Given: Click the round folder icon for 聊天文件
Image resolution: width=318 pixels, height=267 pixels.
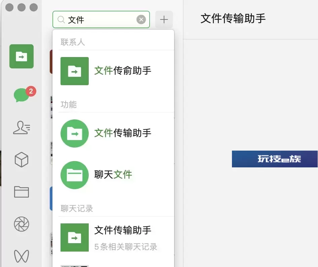Looking at the screenshot, I should tap(75, 175).
